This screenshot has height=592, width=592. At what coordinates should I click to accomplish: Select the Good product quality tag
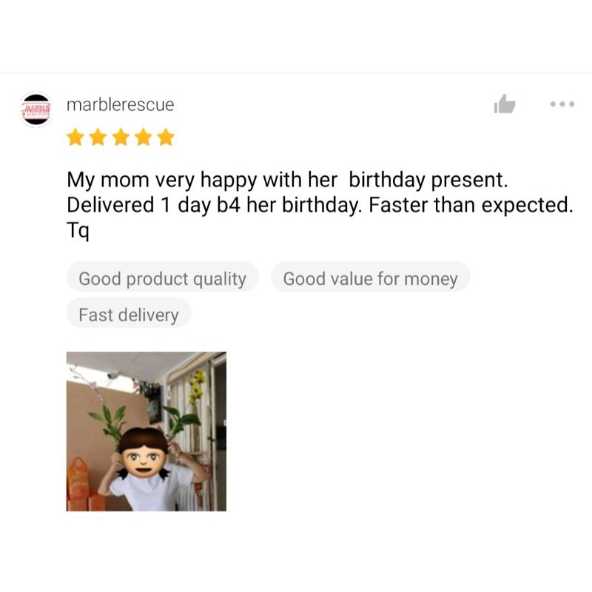(162, 278)
